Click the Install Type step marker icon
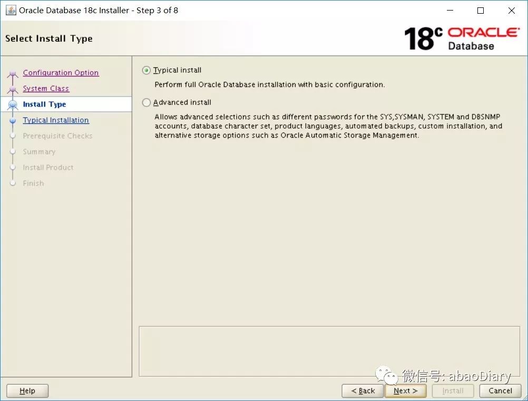528x401 pixels. tap(13, 105)
